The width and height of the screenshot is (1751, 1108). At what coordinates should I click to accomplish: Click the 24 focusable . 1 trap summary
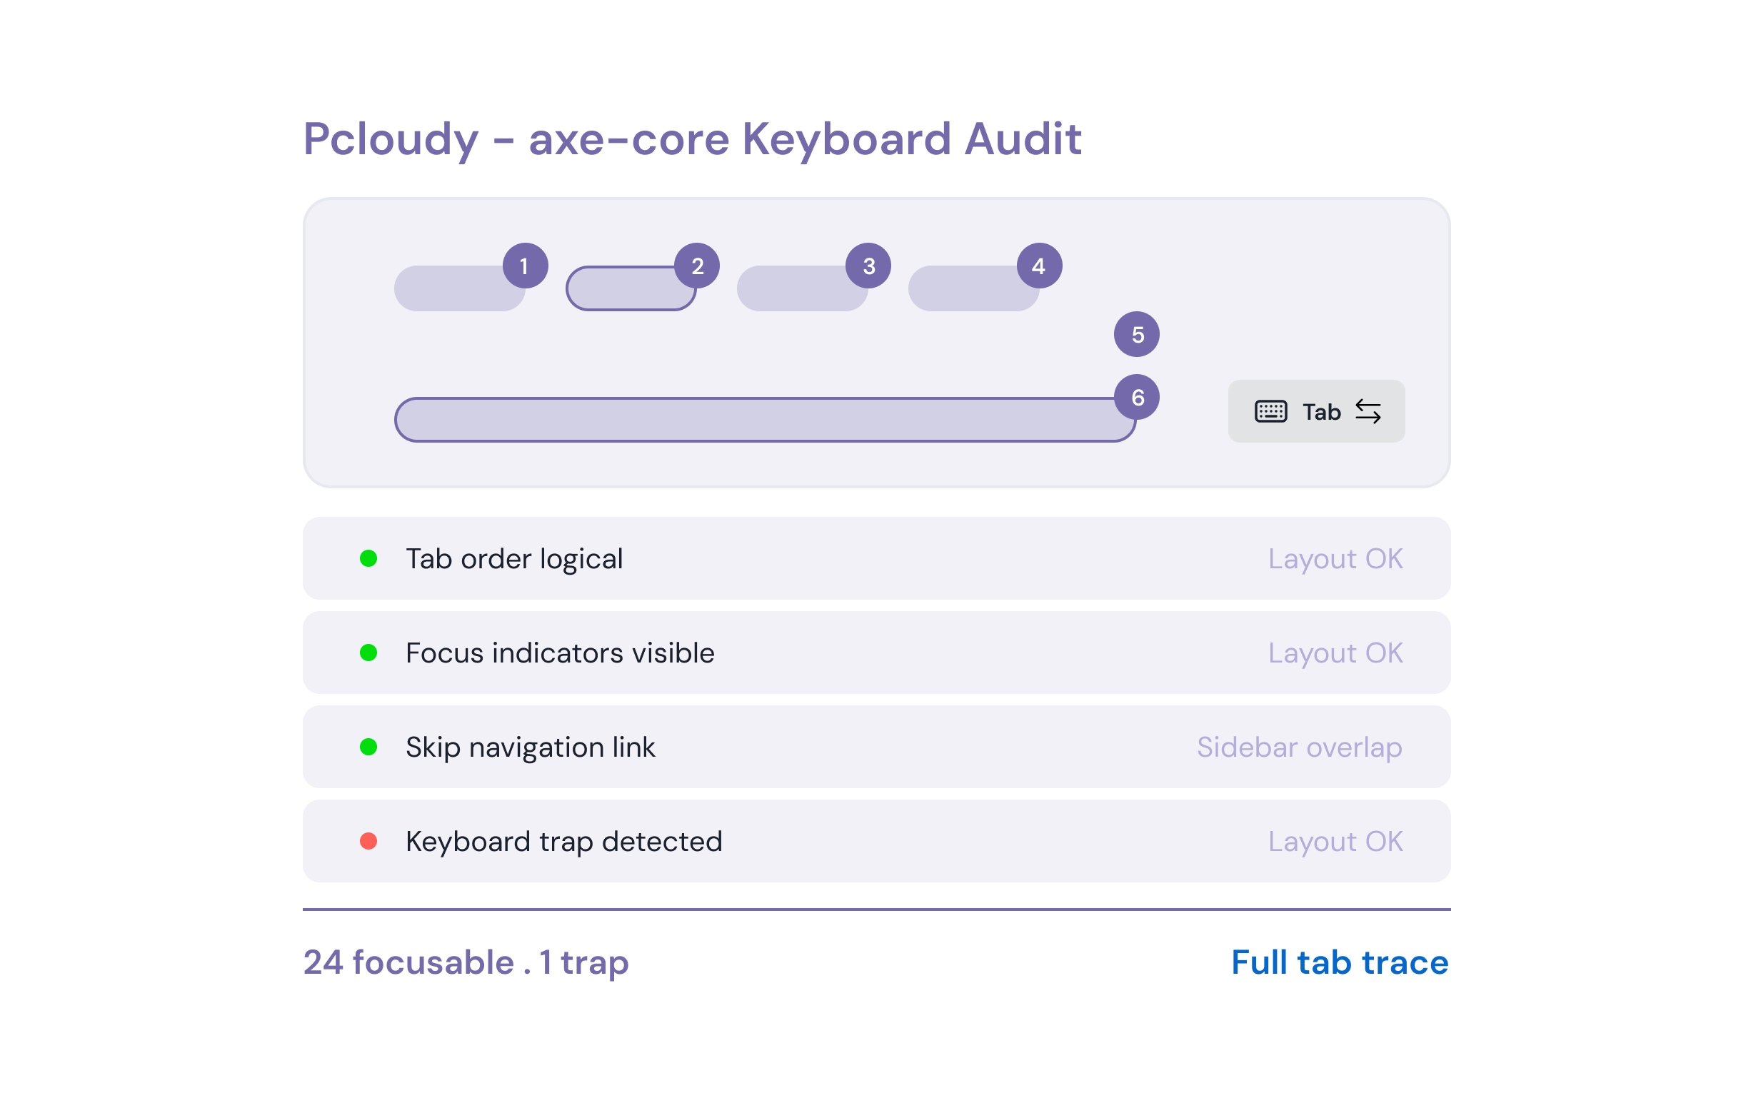467,963
